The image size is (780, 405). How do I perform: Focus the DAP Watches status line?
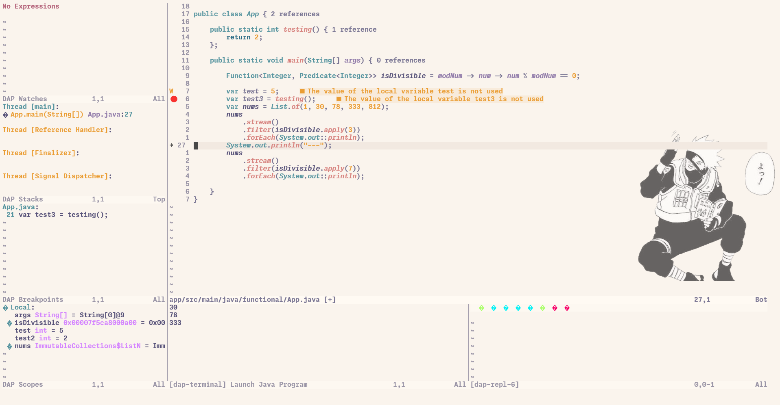tap(84, 99)
